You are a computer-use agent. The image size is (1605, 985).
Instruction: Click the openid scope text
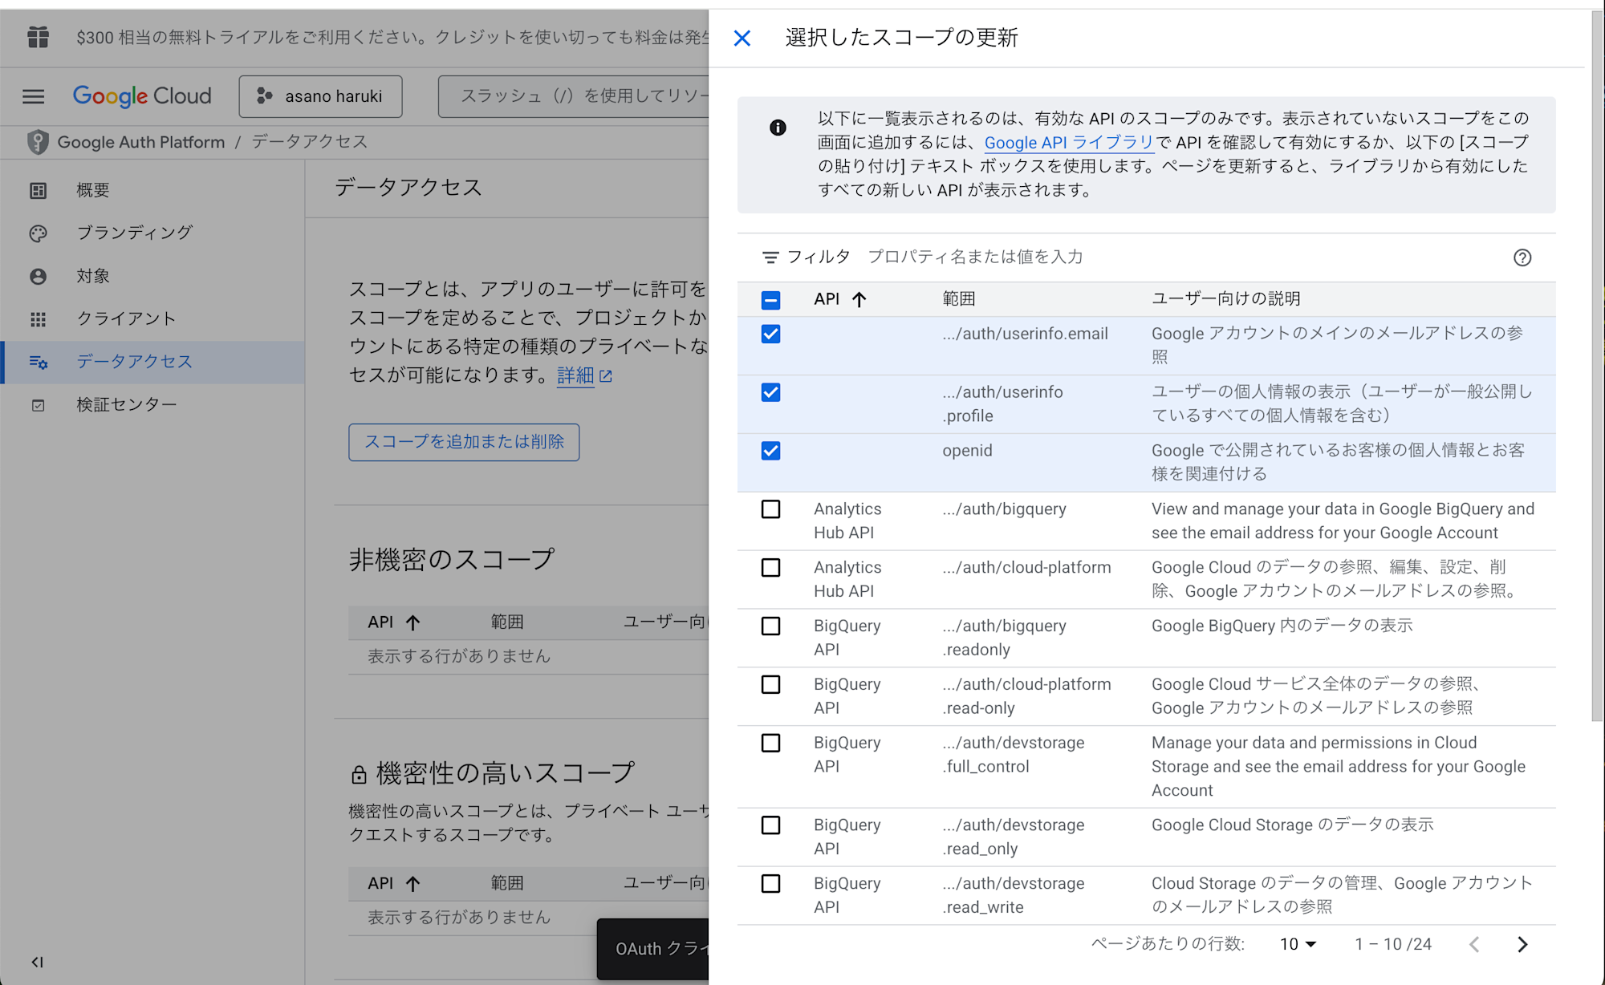click(967, 451)
